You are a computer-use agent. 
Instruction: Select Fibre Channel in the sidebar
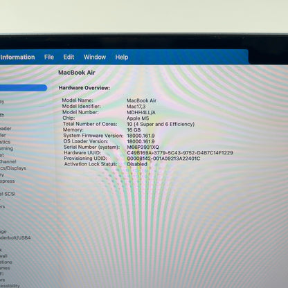[8, 161]
